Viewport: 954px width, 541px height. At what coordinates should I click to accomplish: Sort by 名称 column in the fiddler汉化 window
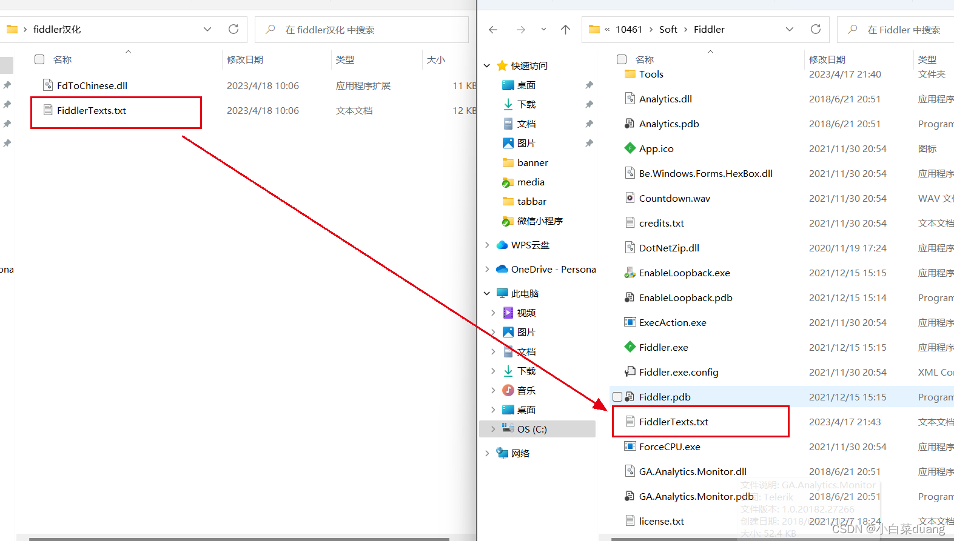click(62, 59)
